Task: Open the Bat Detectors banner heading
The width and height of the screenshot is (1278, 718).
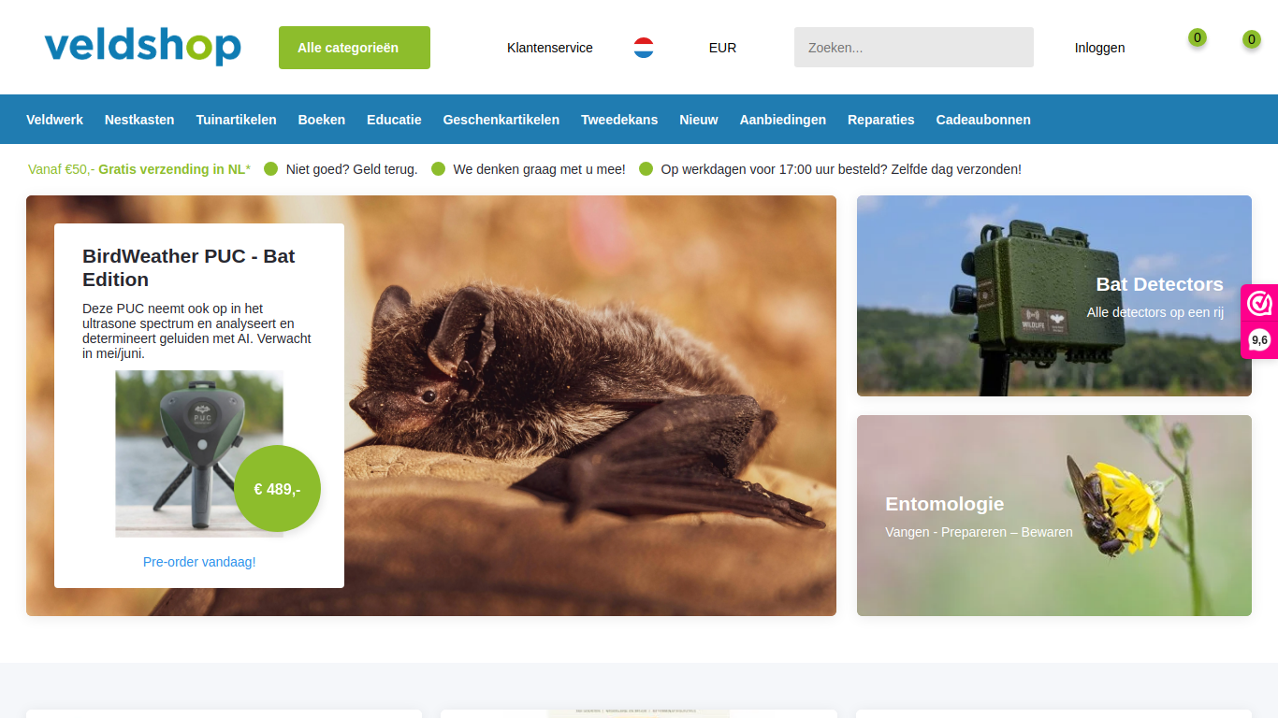Action: point(1160,284)
